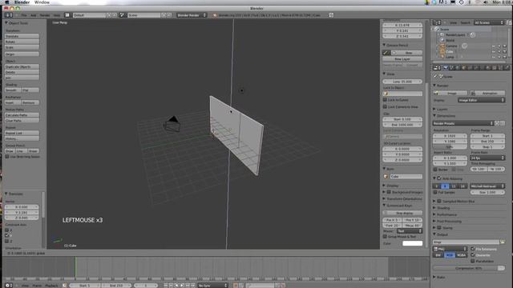Click the New Layer button
513x288 pixels.
[402, 59]
